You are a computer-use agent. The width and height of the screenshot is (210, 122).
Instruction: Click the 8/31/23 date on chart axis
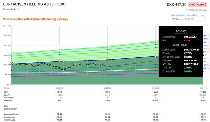click(x=107, y=88)
